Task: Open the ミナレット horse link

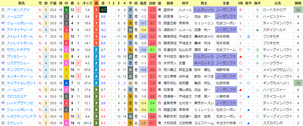Action: 15,123
